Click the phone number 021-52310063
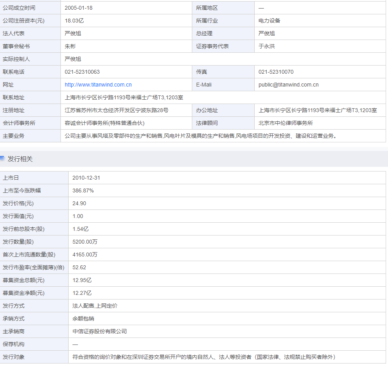388x367 pixels. coord(82,72)
